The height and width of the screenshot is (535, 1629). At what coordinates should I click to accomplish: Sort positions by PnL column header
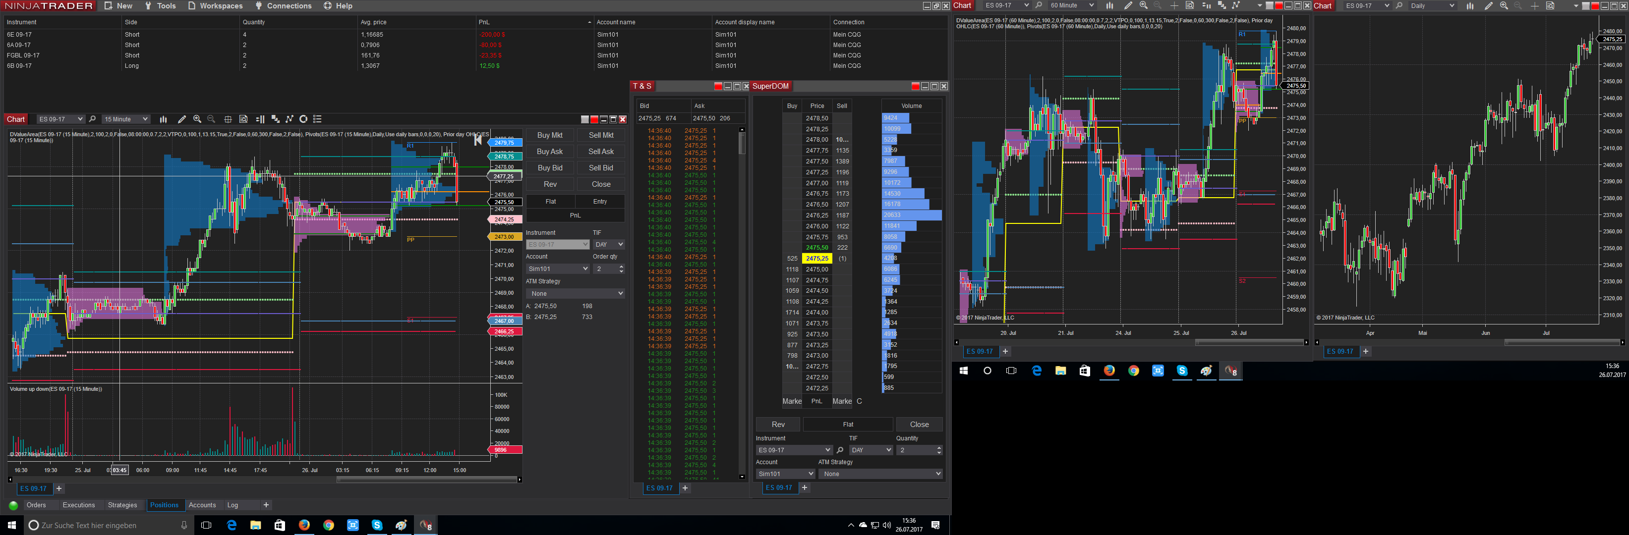tap(534, 22)
